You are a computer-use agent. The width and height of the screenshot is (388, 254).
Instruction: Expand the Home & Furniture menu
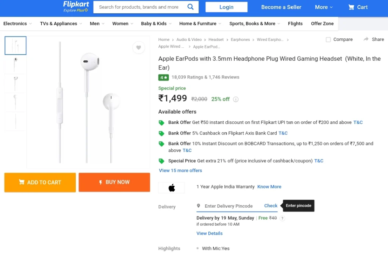[x=200, y=24]
